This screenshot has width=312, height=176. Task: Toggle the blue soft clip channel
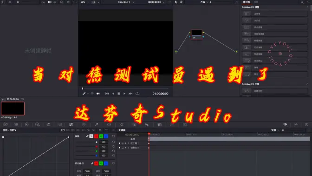click(x=106, y=163)
